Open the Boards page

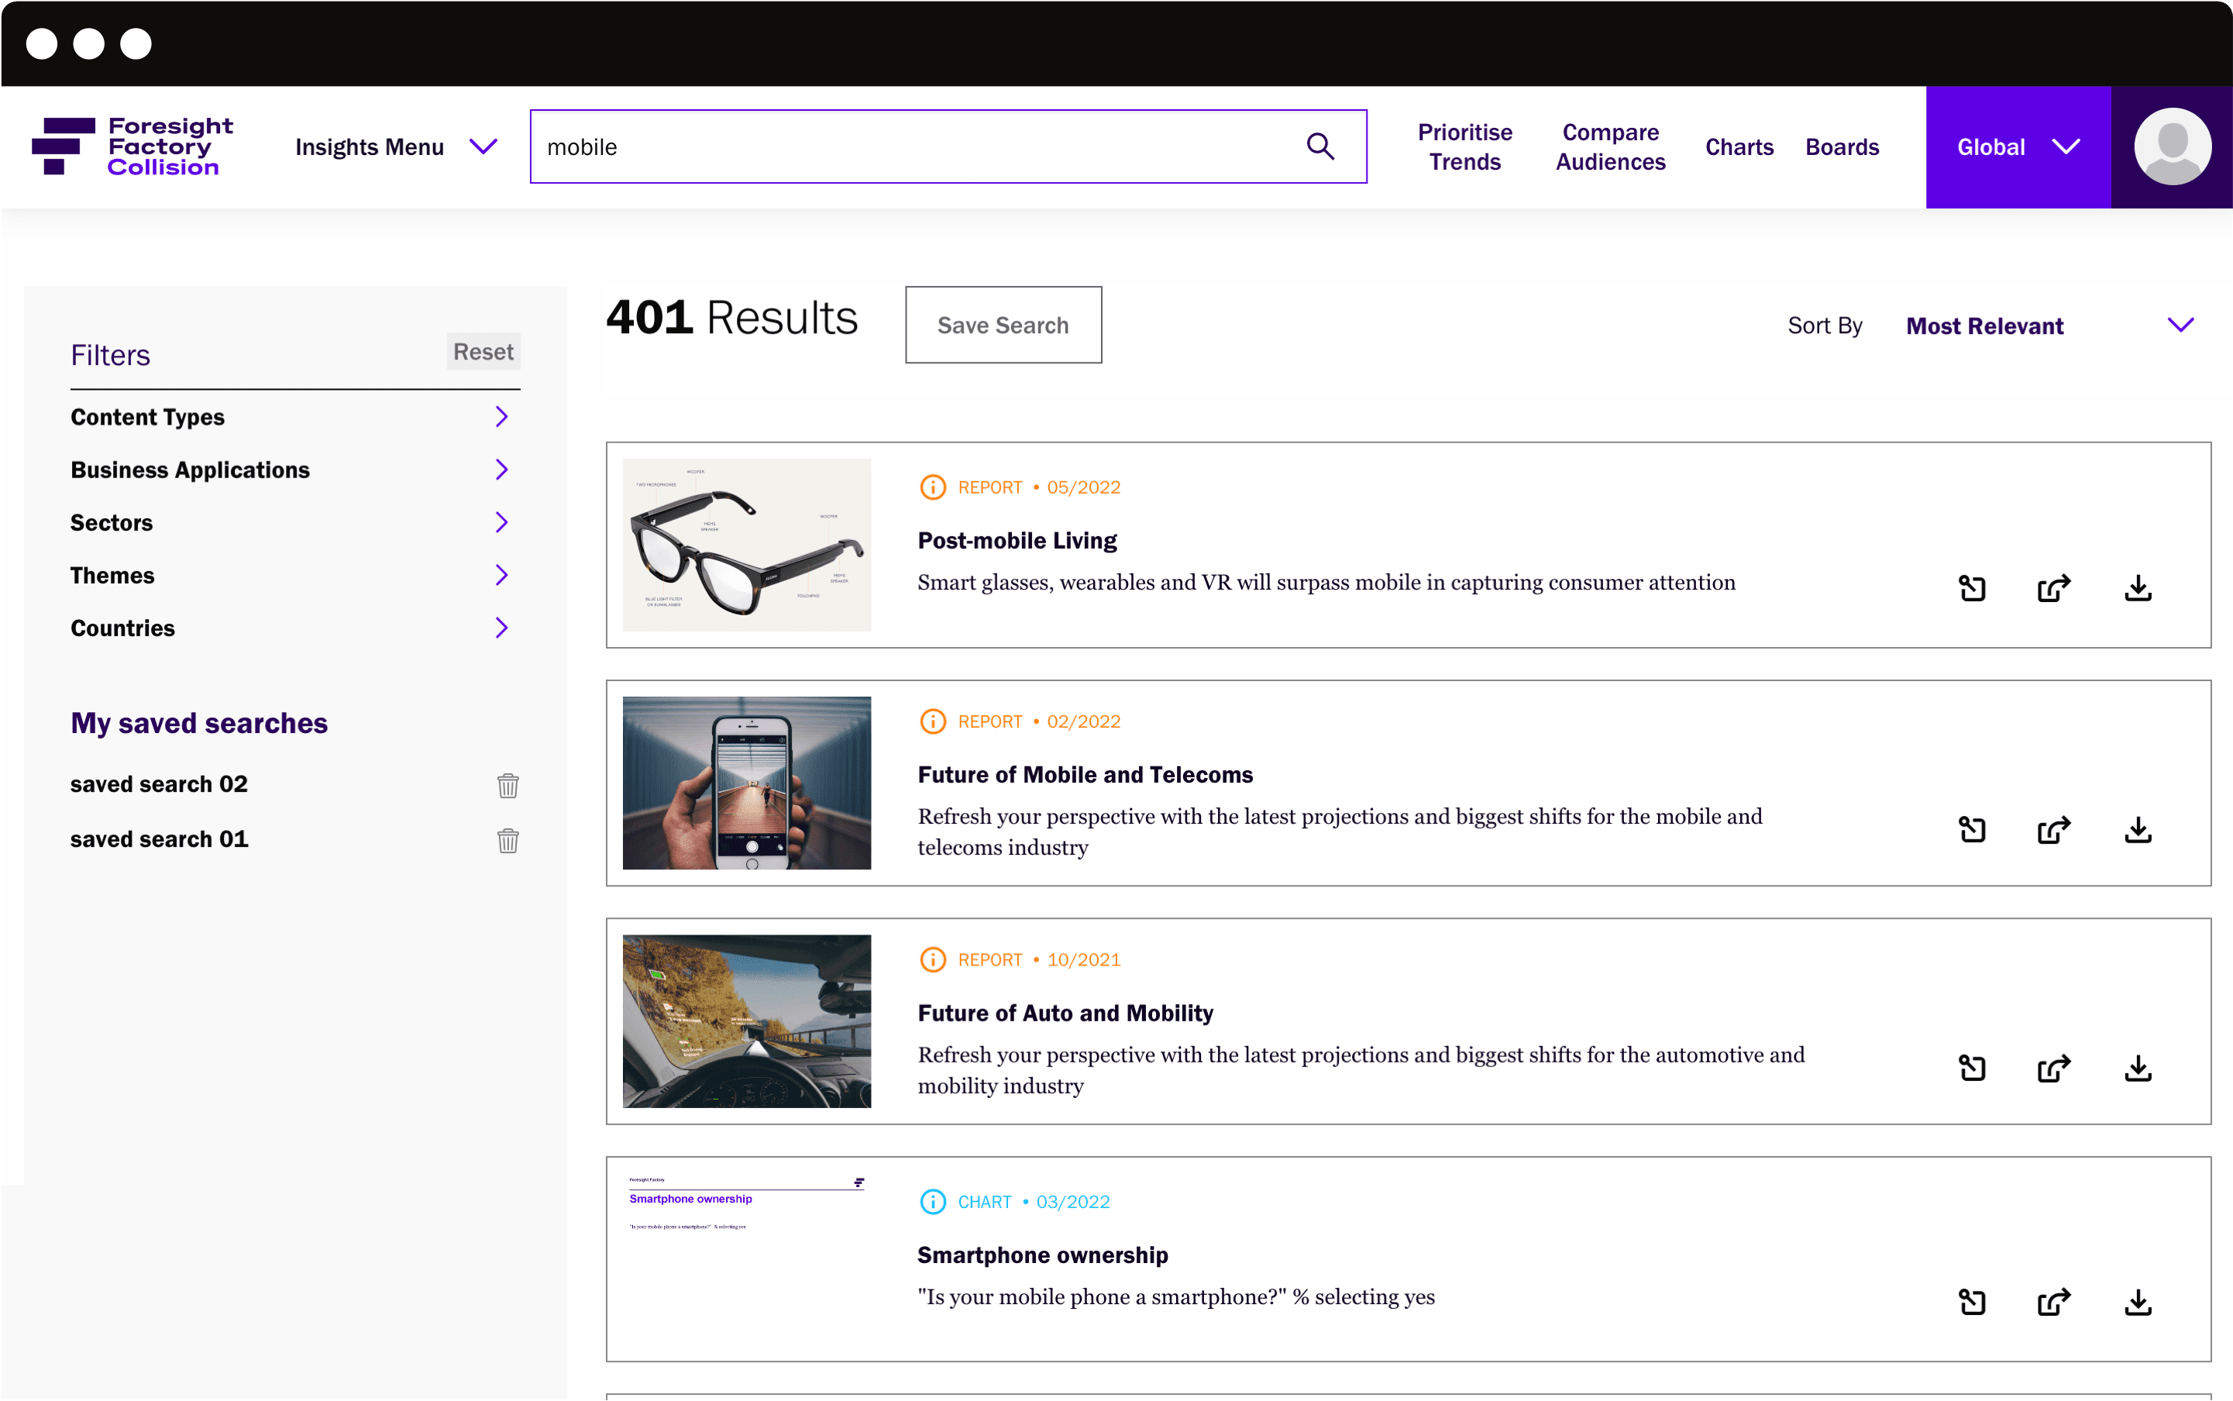tap(1841, 147)
